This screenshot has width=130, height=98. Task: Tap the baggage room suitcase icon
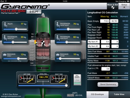pos(58,55)
